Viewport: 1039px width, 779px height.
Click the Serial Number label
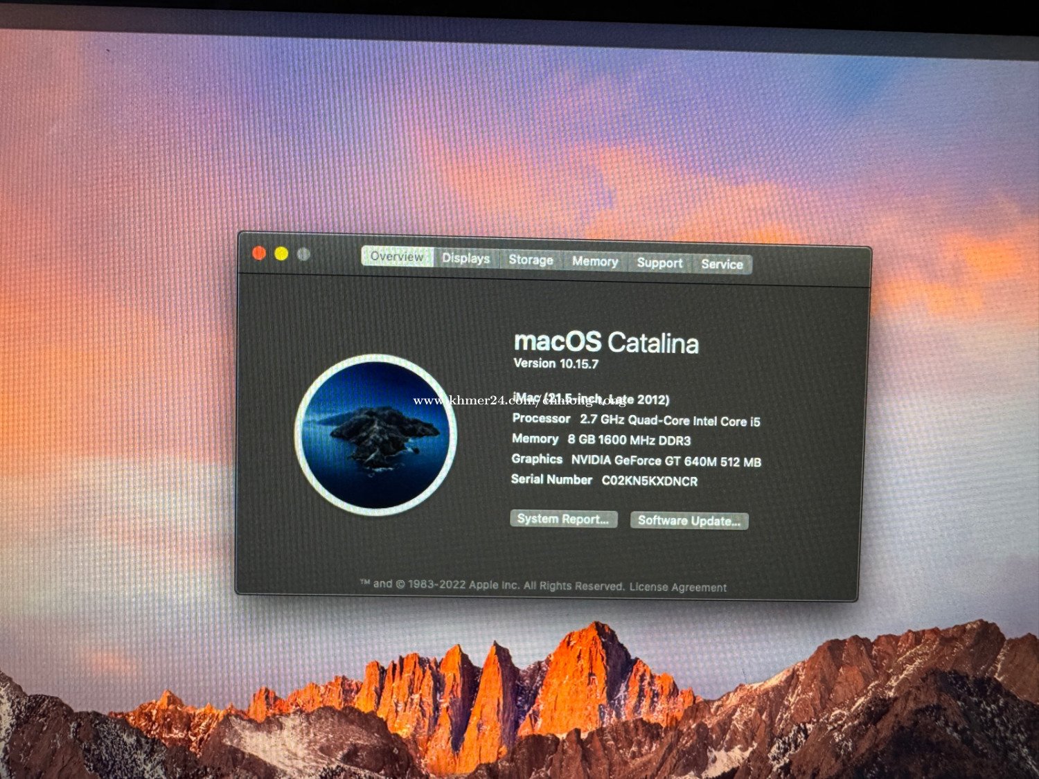[551, 479]
